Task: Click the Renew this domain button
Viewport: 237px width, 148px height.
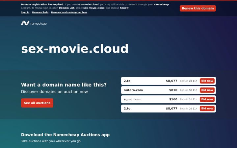Action: (198, 9)
